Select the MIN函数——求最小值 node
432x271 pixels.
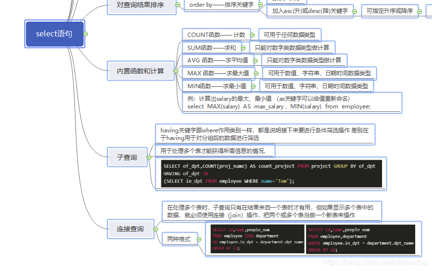coord(217,86)
